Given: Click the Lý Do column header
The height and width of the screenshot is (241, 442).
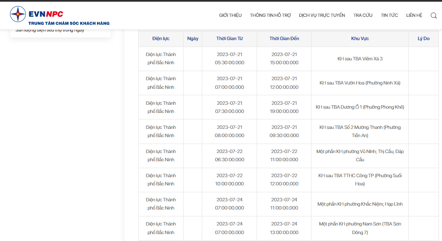Looking at the screenshot, I should (x=423, y=38).
